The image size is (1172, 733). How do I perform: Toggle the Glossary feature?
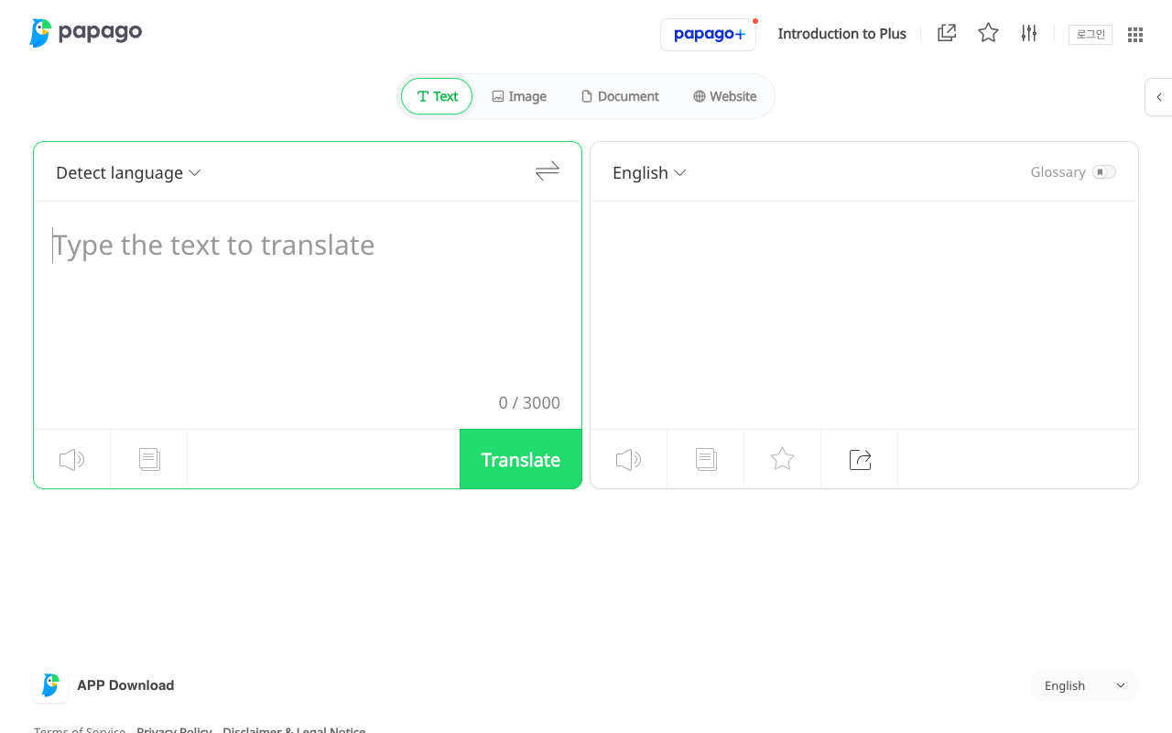pos(1103,171)
